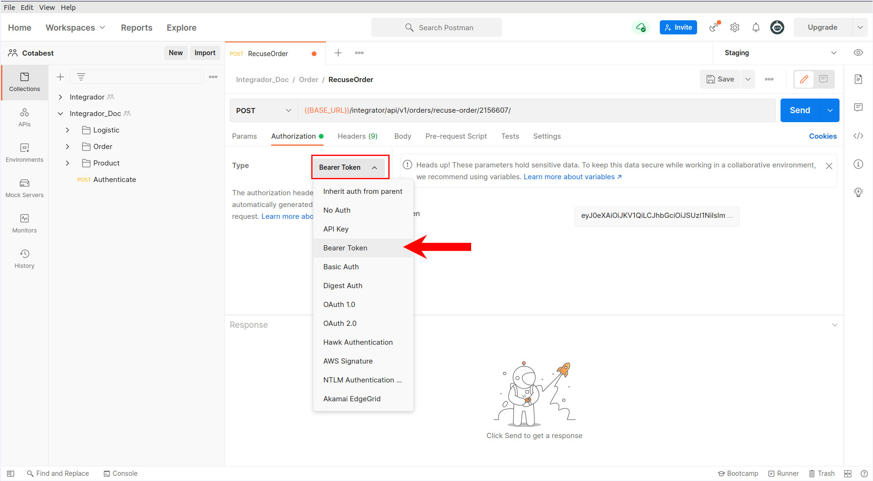Switch to the Headers (9) tab
873x481 pixels.
tap(358, 136)
